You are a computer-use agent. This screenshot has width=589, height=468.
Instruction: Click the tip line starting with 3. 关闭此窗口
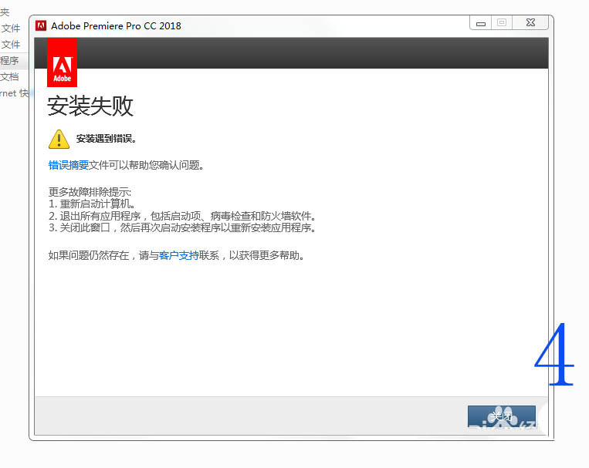click(x=182, y=227)
